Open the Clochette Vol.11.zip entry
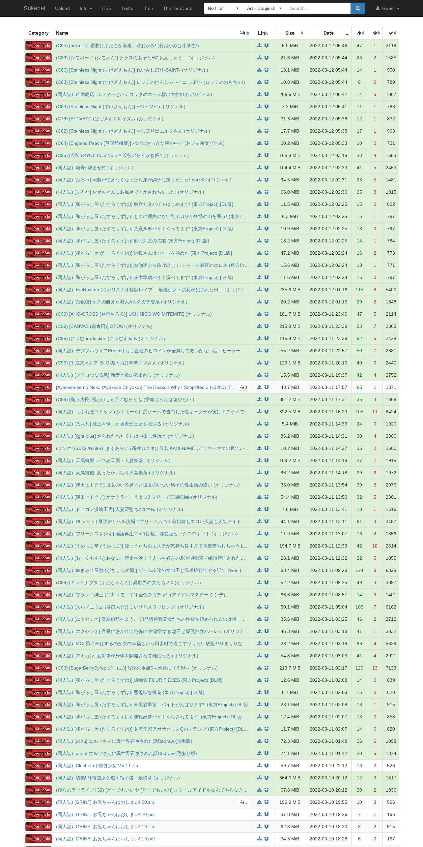The width and height of the screenshot is (423, 847). point(97,766)
